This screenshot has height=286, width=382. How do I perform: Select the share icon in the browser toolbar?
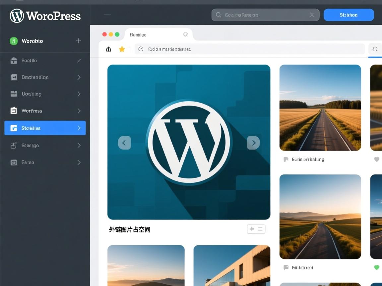tap(108, 49)
